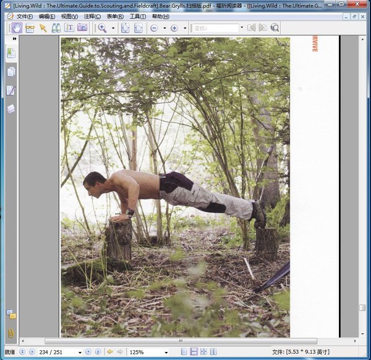The width and height of the screenshot is (371, 360).
Task: Click the 就绪 status text
Action: (x=10, y=352)
